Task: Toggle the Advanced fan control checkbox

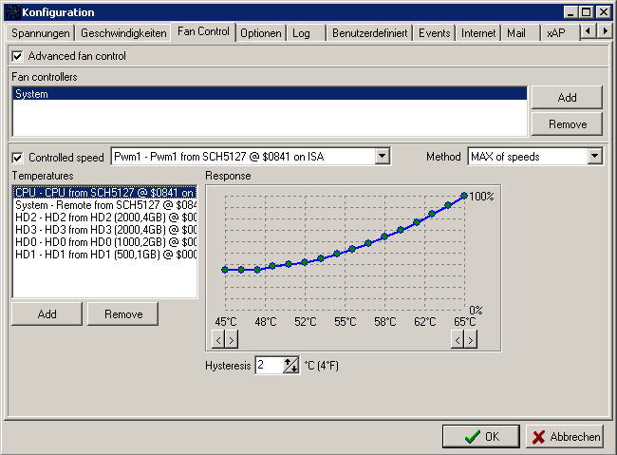Action: (18, 56)
